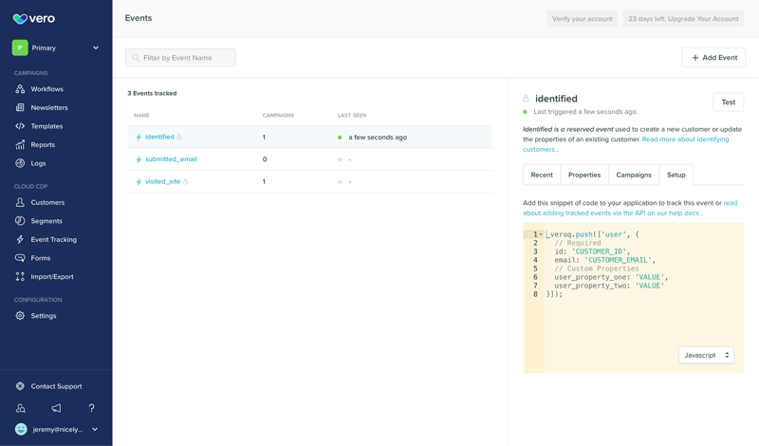The width and height of the screenshot is (759, 446).
Task: Open the Customers section icon
Action: pos(20,202)
